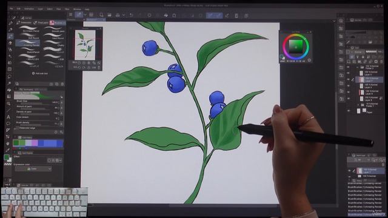Toggle the Watercolor edge checkbox
The width and height of the screenshot is (388, 218).
click(17, 128)
